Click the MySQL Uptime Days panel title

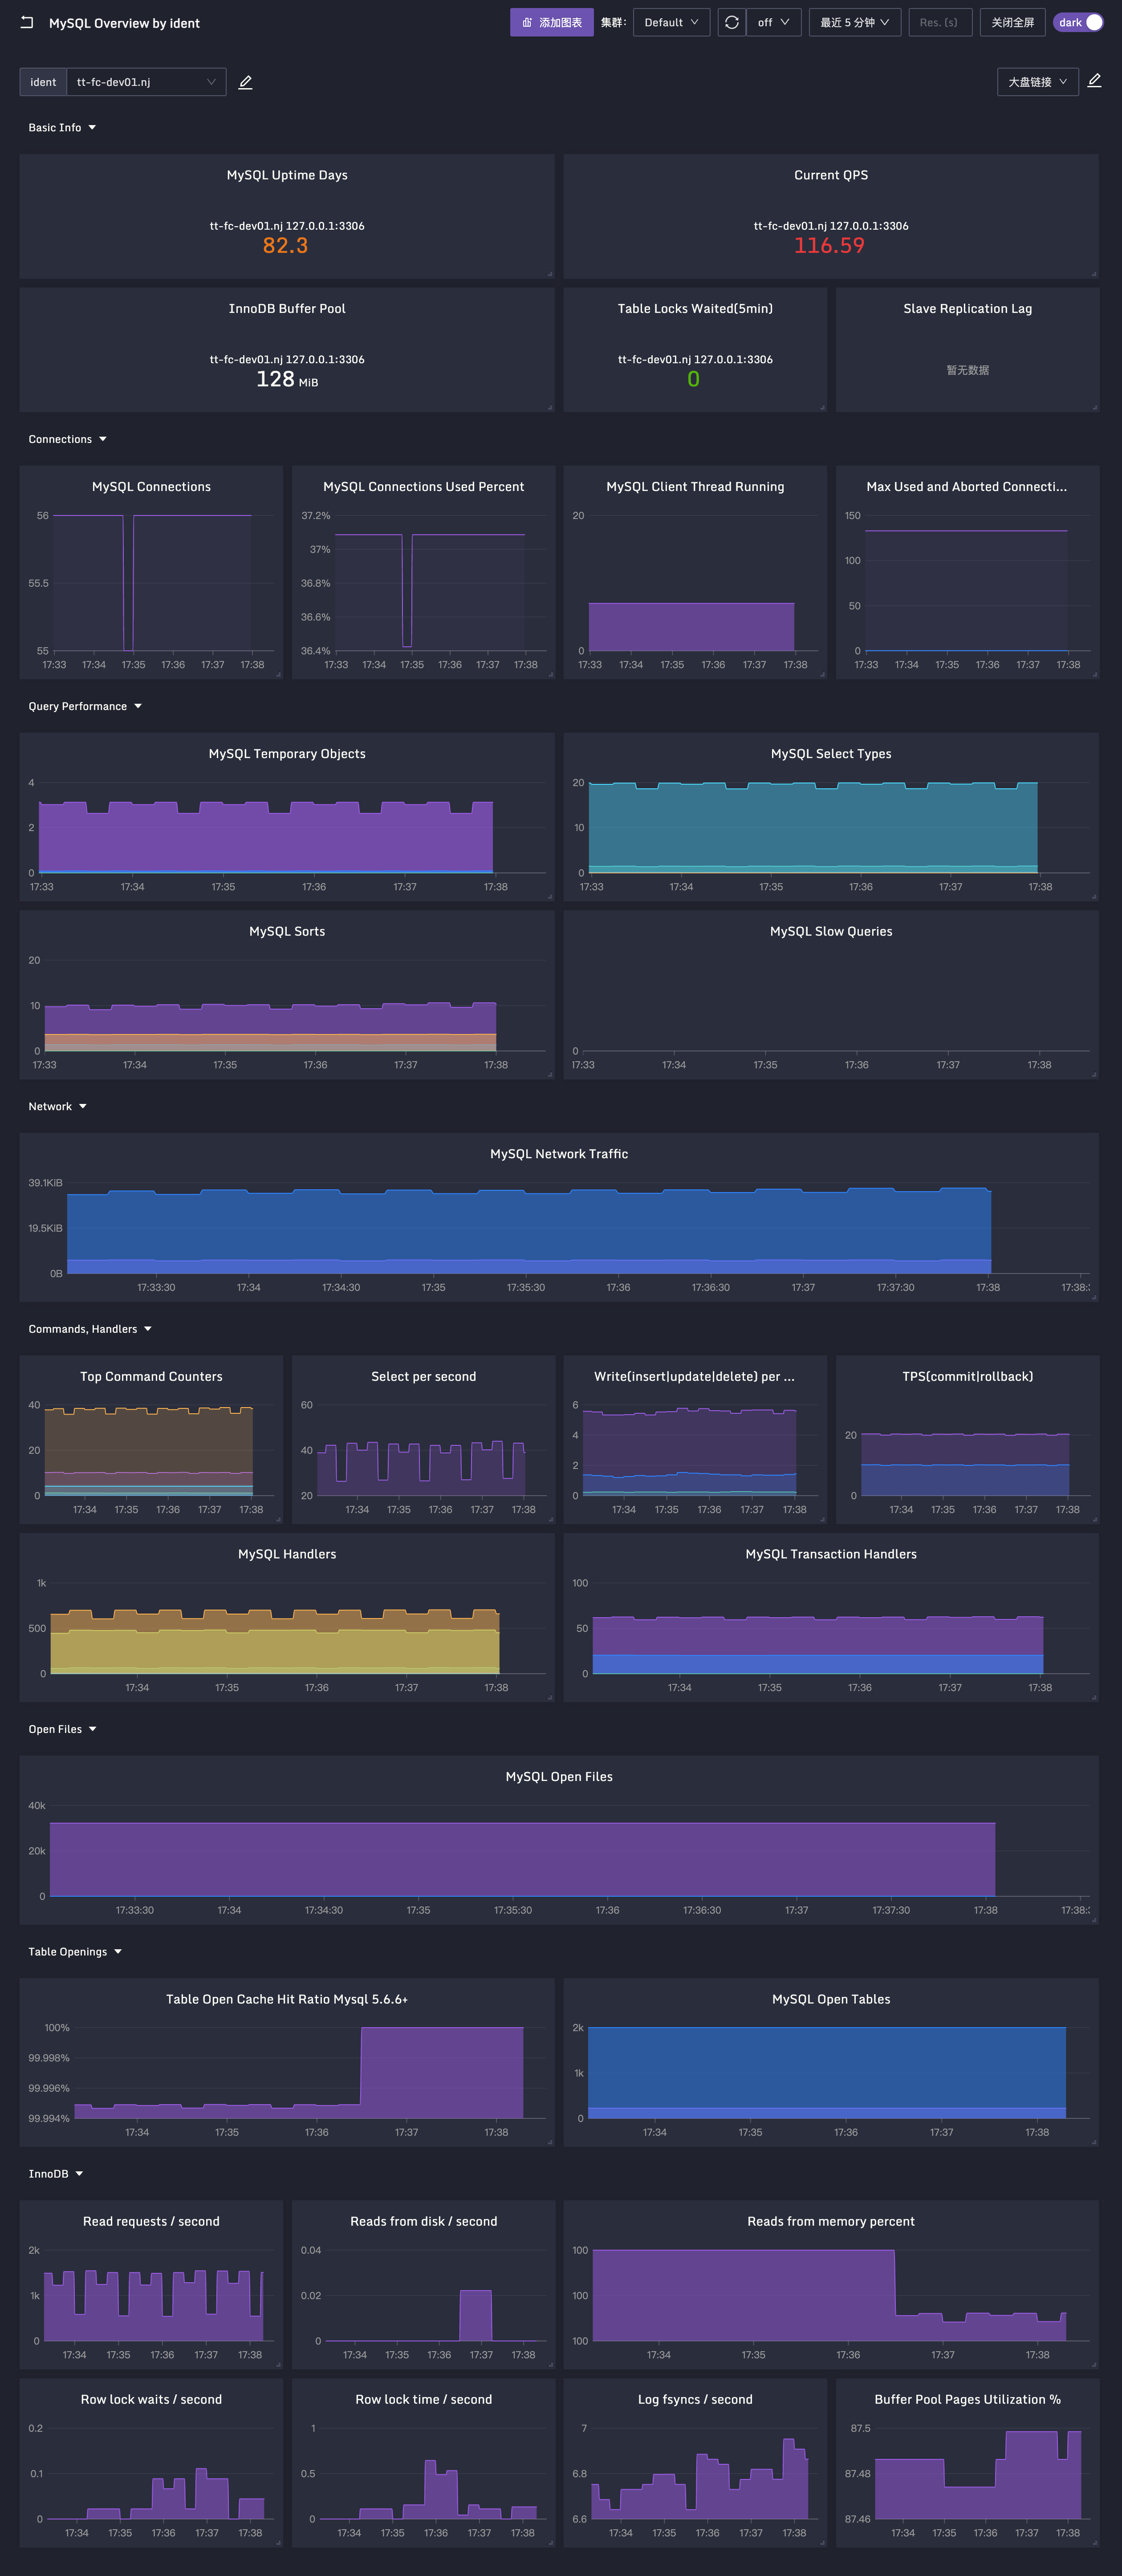(x=287, y=175)
